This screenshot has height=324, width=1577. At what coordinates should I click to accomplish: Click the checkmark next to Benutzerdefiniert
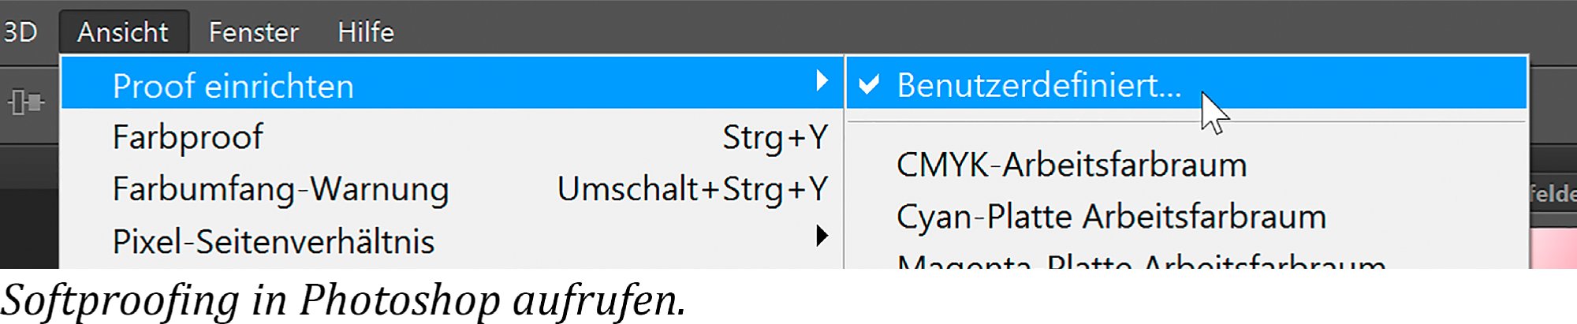pos(868,85)
